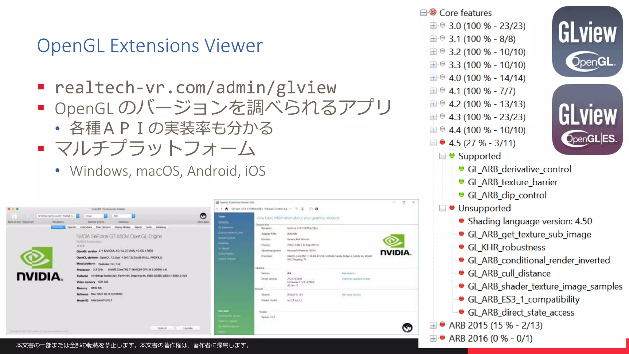Screen dimensions: 629x354
Task: Click the globe icon at bottom-right of Windows viewer
Action: click(407, 328)
